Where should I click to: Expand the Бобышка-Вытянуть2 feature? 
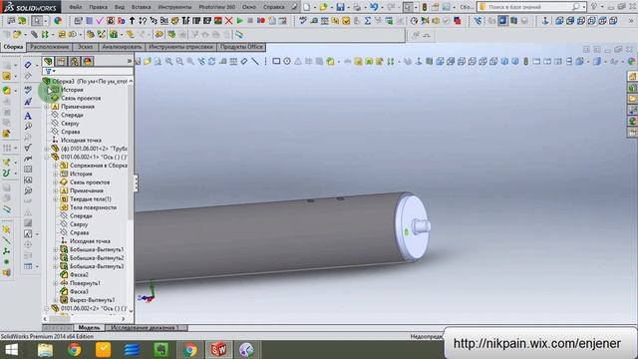pos(56,258)
